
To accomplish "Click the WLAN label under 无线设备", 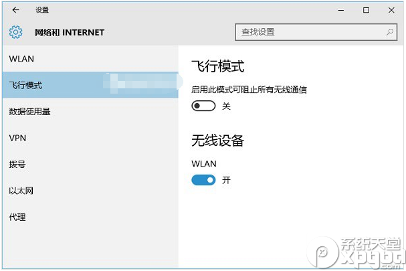I will tap(204, 164).
